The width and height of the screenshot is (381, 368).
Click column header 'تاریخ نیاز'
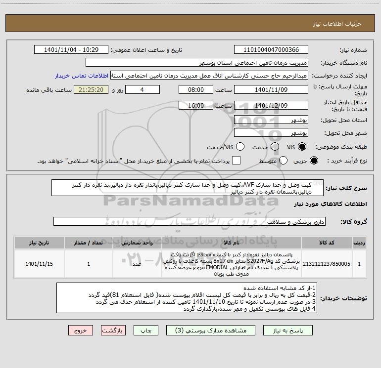39,243
